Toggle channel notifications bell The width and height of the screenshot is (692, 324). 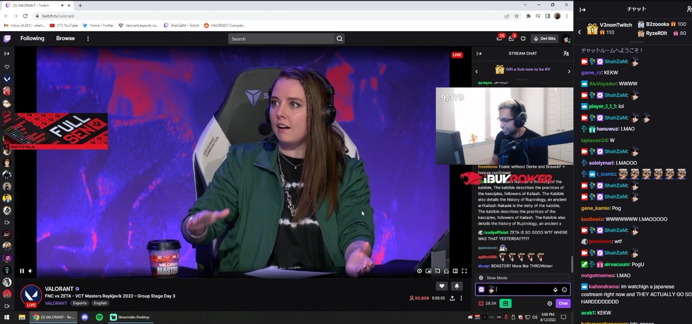coord(457,286)
